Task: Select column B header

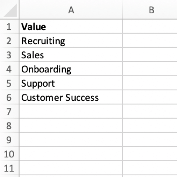Action: point(150,10)
